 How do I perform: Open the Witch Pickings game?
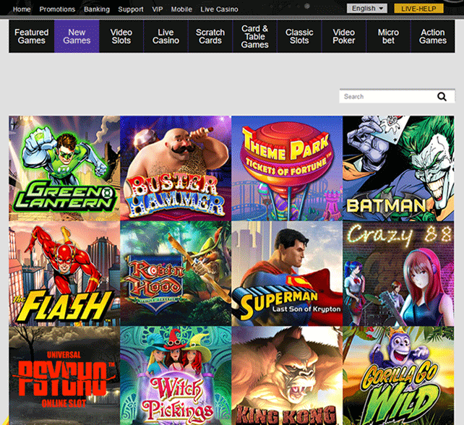pos(176,376)
